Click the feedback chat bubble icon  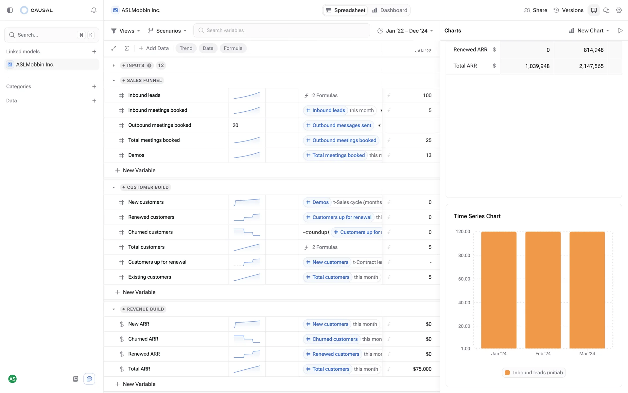(x=89, y=379)
